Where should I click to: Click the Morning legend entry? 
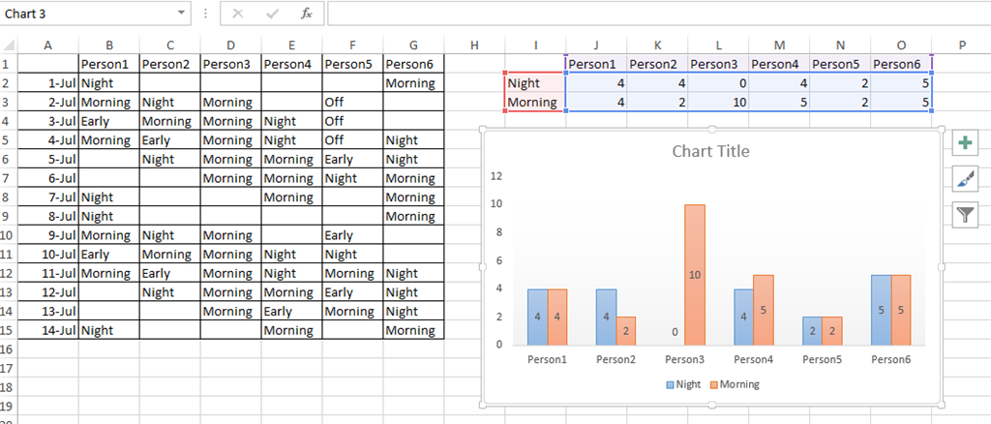735,384
